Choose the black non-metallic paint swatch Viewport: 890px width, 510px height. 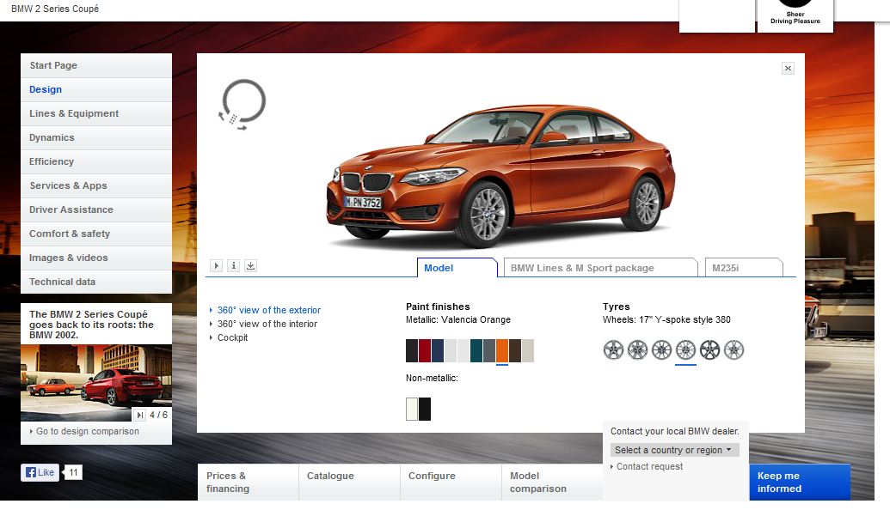point(425,410)
